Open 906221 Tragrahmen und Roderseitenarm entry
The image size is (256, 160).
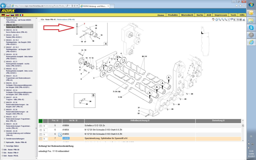[x=18, y=78]
